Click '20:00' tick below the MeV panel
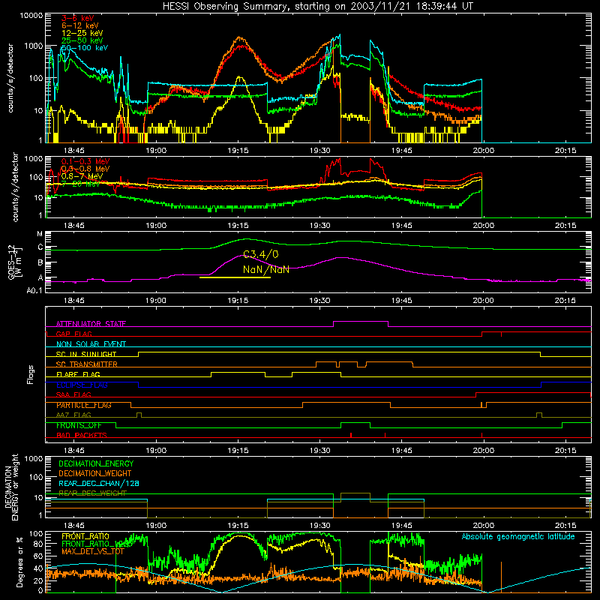 [483, 226]
